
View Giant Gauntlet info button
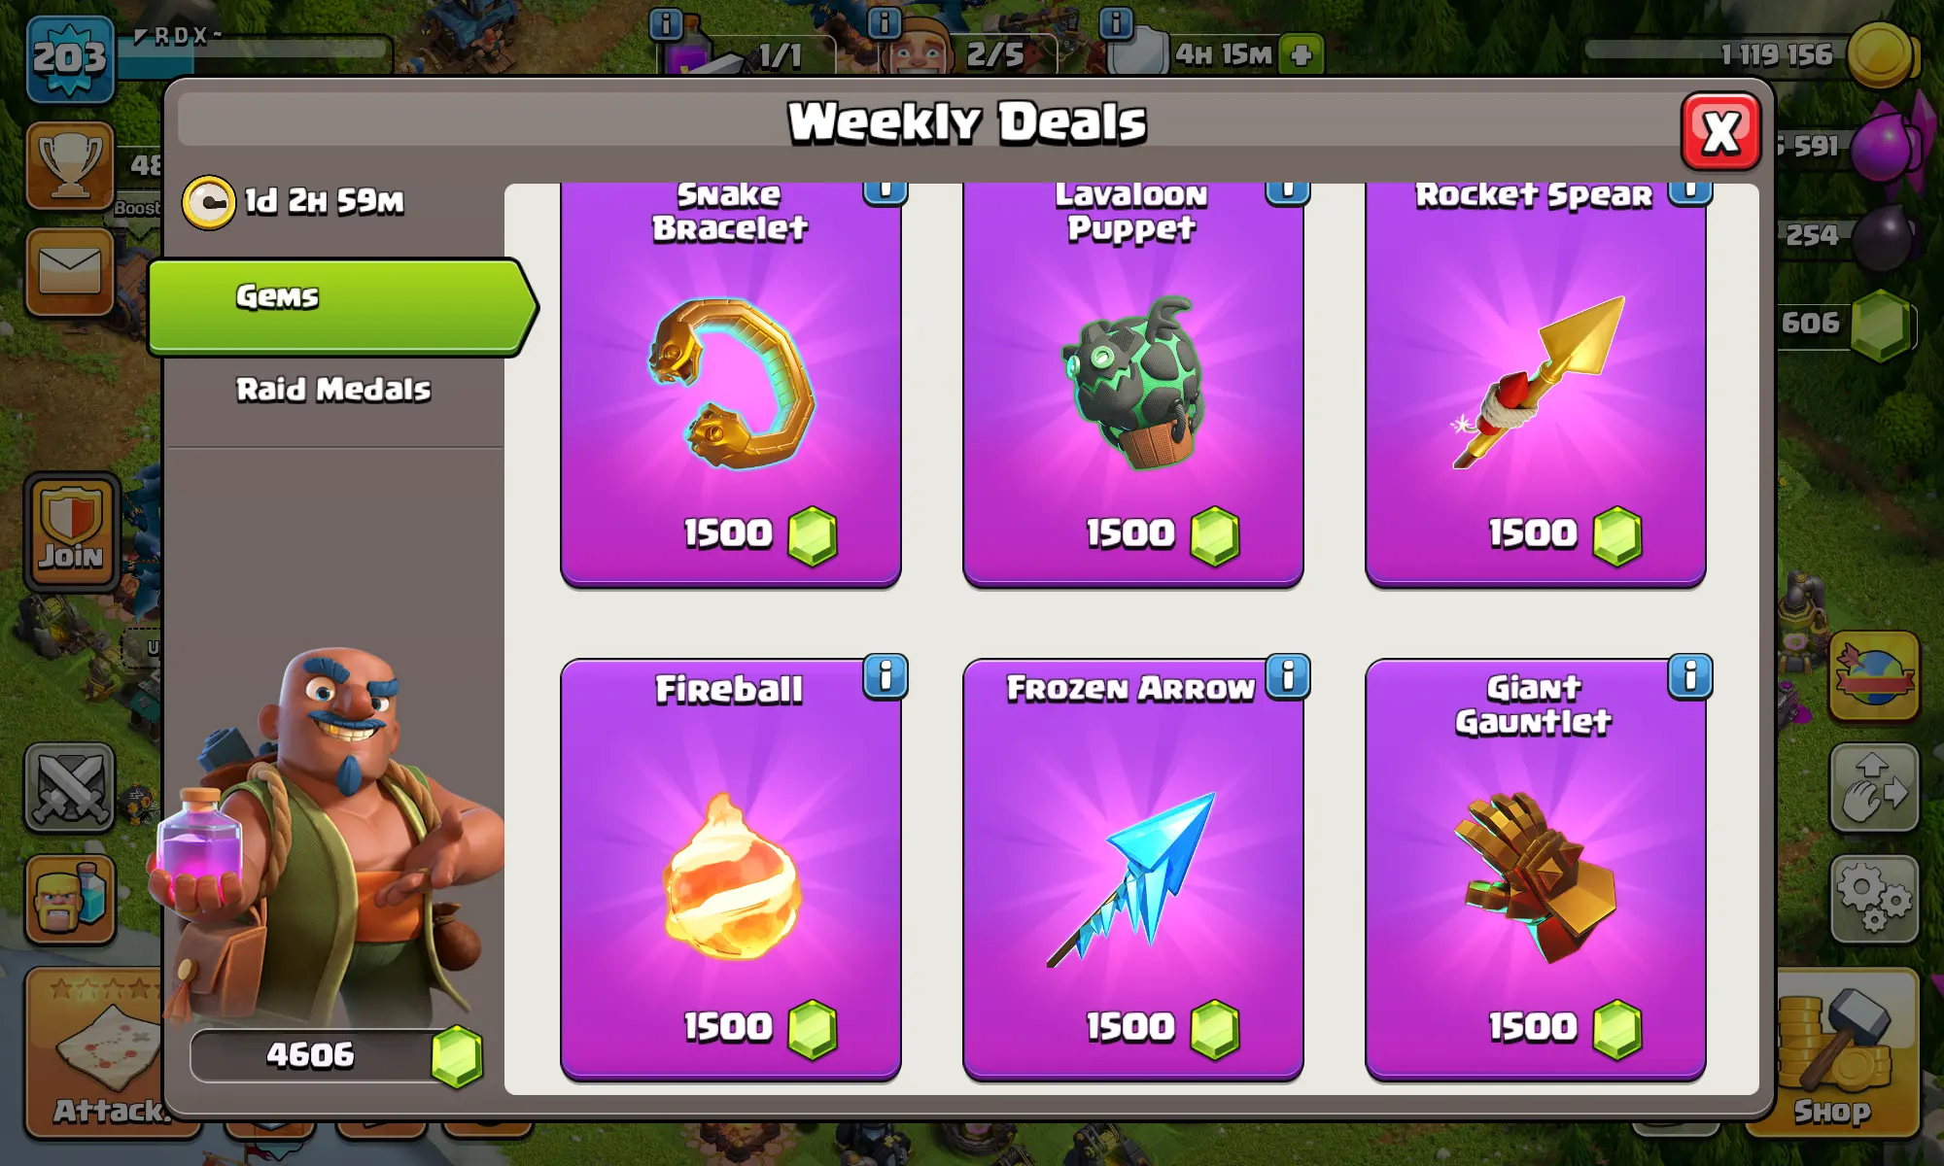(1690, 676)
